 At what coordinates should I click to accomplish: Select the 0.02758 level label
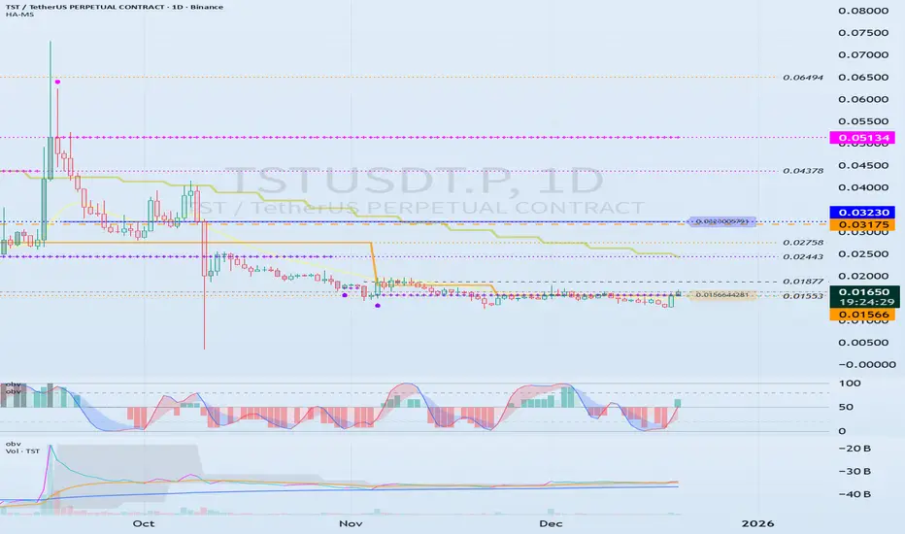click(803, 243)
